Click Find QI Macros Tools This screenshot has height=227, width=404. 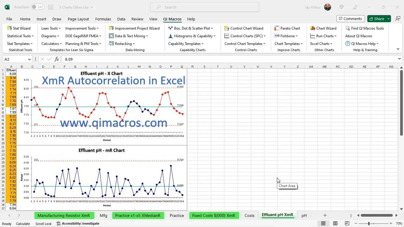click(x=365, y=28)
